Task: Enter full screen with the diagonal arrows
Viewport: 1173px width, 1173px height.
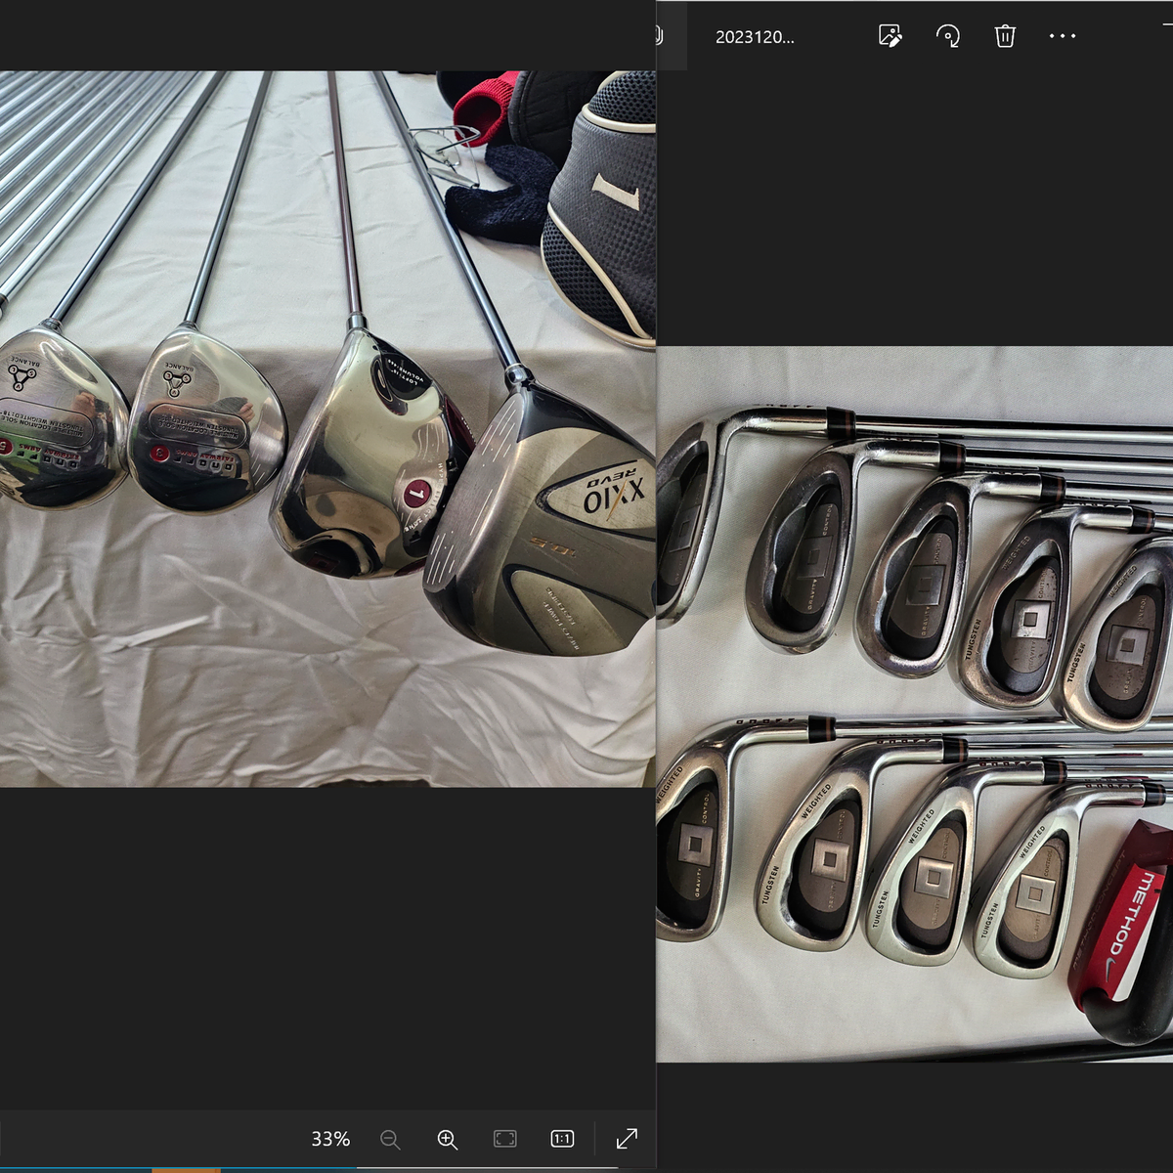Action: [627, 1139]
